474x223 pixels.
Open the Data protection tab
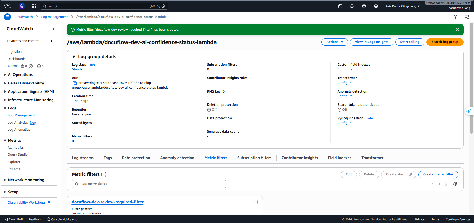click(136, 158)
